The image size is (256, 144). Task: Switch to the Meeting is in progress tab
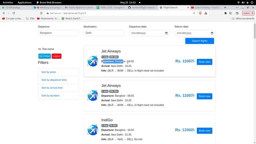pos(48,8)
